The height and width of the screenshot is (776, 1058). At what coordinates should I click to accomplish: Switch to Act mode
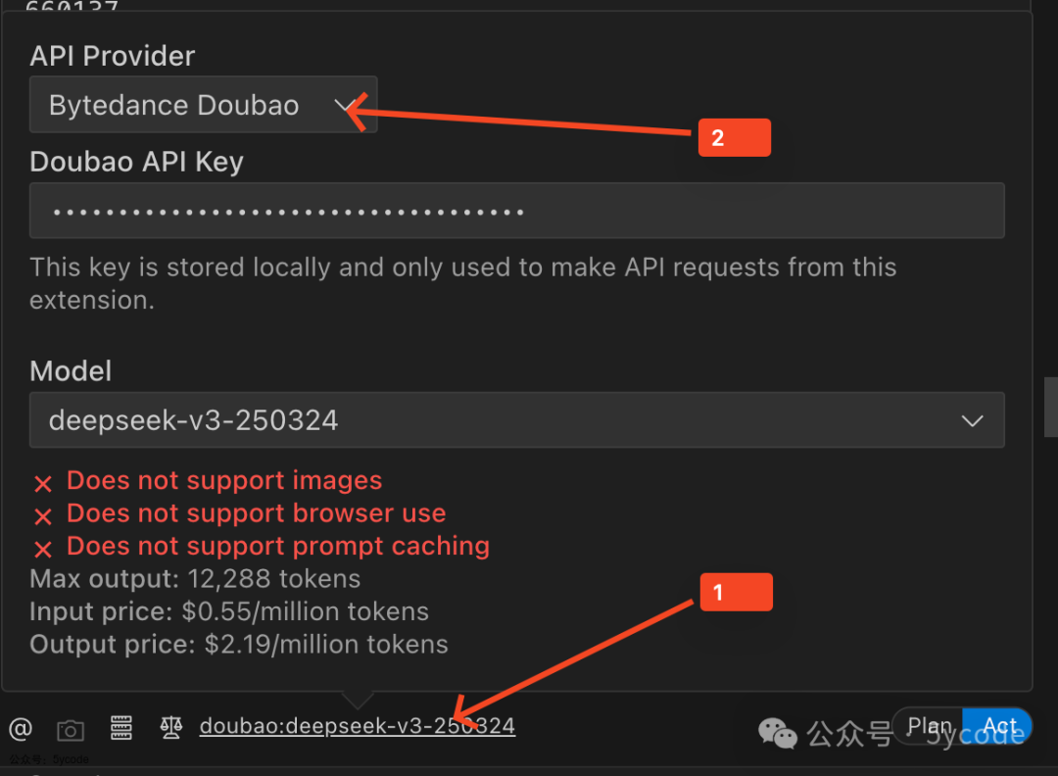tap(999, 727)
